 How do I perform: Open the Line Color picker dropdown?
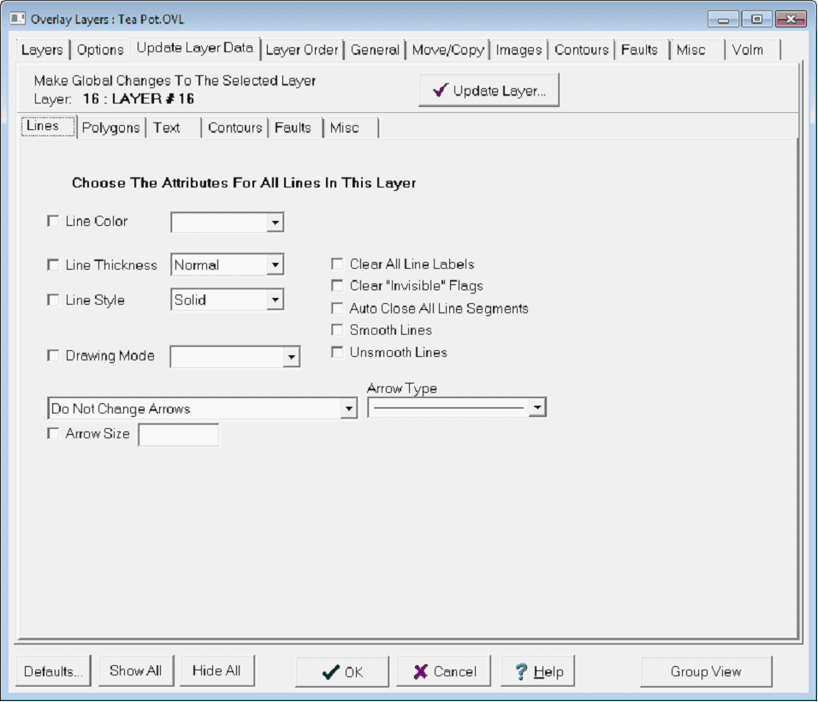coord(274,223)
